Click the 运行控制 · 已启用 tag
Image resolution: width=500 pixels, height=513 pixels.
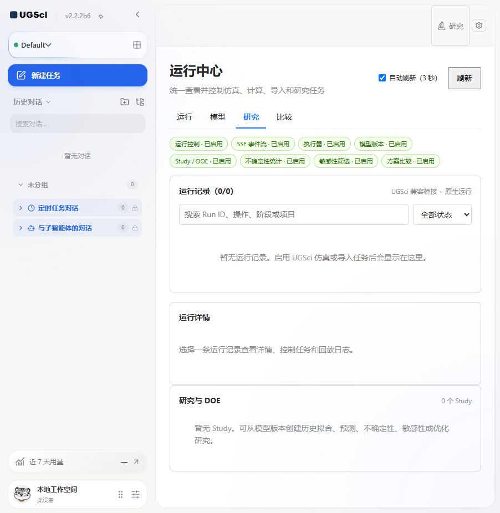click(x=199, y=144)
